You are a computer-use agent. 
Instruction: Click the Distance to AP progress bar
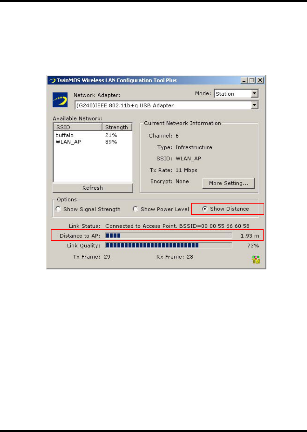(x=169, y=236)
